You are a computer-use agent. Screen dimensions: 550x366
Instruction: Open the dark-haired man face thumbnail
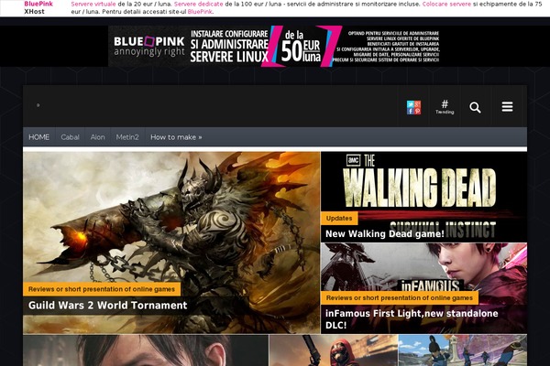[146, 350]
